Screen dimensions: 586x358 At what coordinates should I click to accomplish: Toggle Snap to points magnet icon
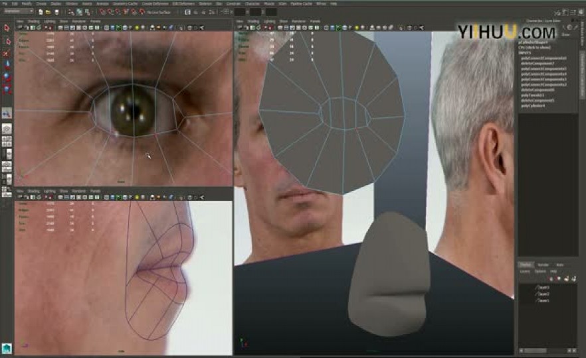tap(118, 12)
